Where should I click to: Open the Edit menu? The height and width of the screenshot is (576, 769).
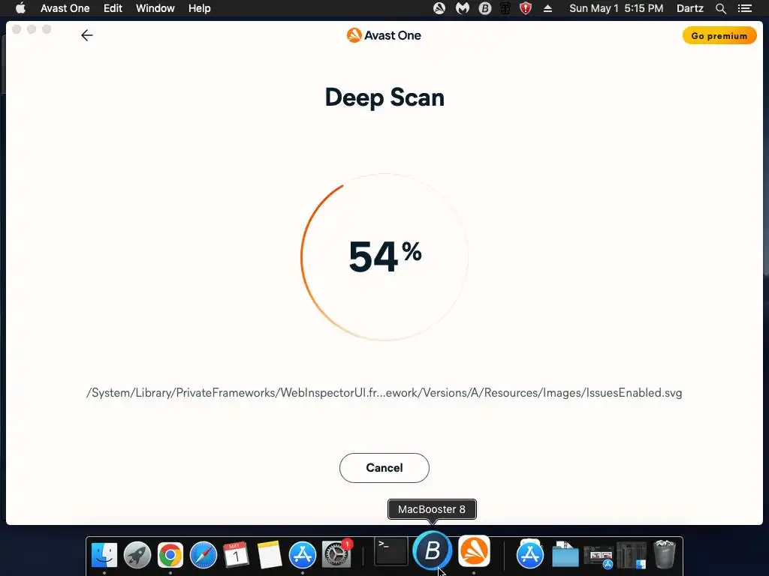pyautogui.click(x=113, y=8)
